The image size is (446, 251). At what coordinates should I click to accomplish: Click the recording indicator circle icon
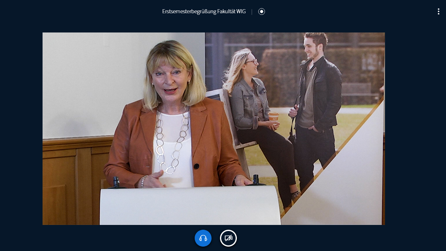pyautogui.click(x=262, y=12)
